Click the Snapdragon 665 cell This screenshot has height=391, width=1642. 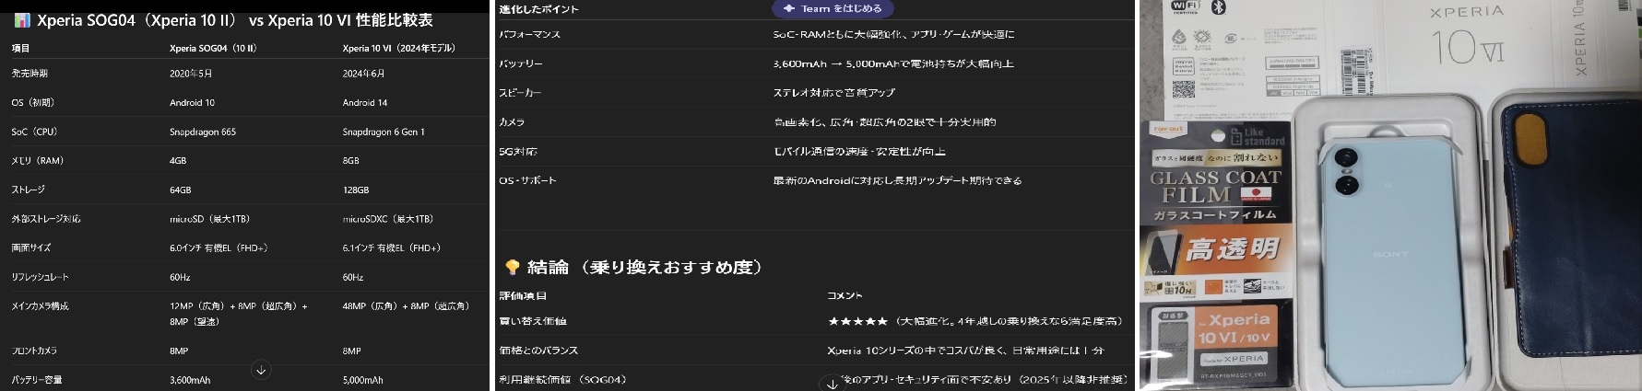tap(203, 132)
